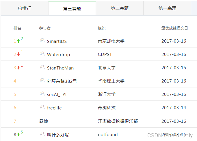The height and width of the screenshot is (141, 197).
Task: Open the 第一赛题 tab
Action: (167, 8)
